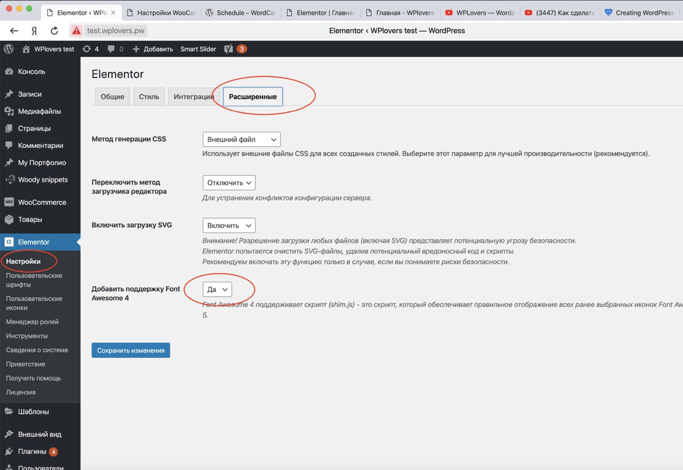Open Шаблоны folder icon in sidebar

(9, 411)
